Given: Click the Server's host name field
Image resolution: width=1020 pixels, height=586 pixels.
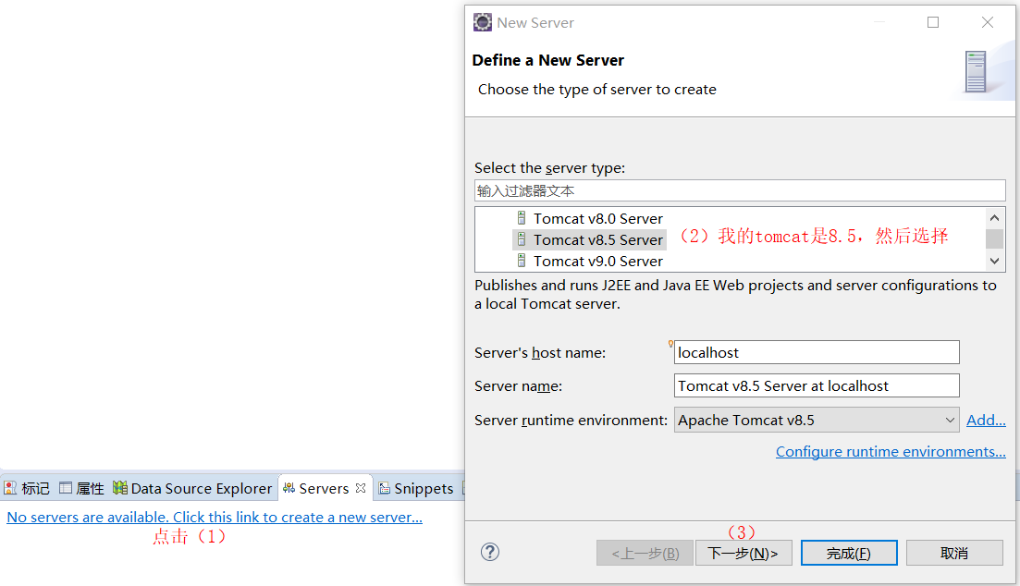Looking at the screenshot, I should (x=817, y=352).
